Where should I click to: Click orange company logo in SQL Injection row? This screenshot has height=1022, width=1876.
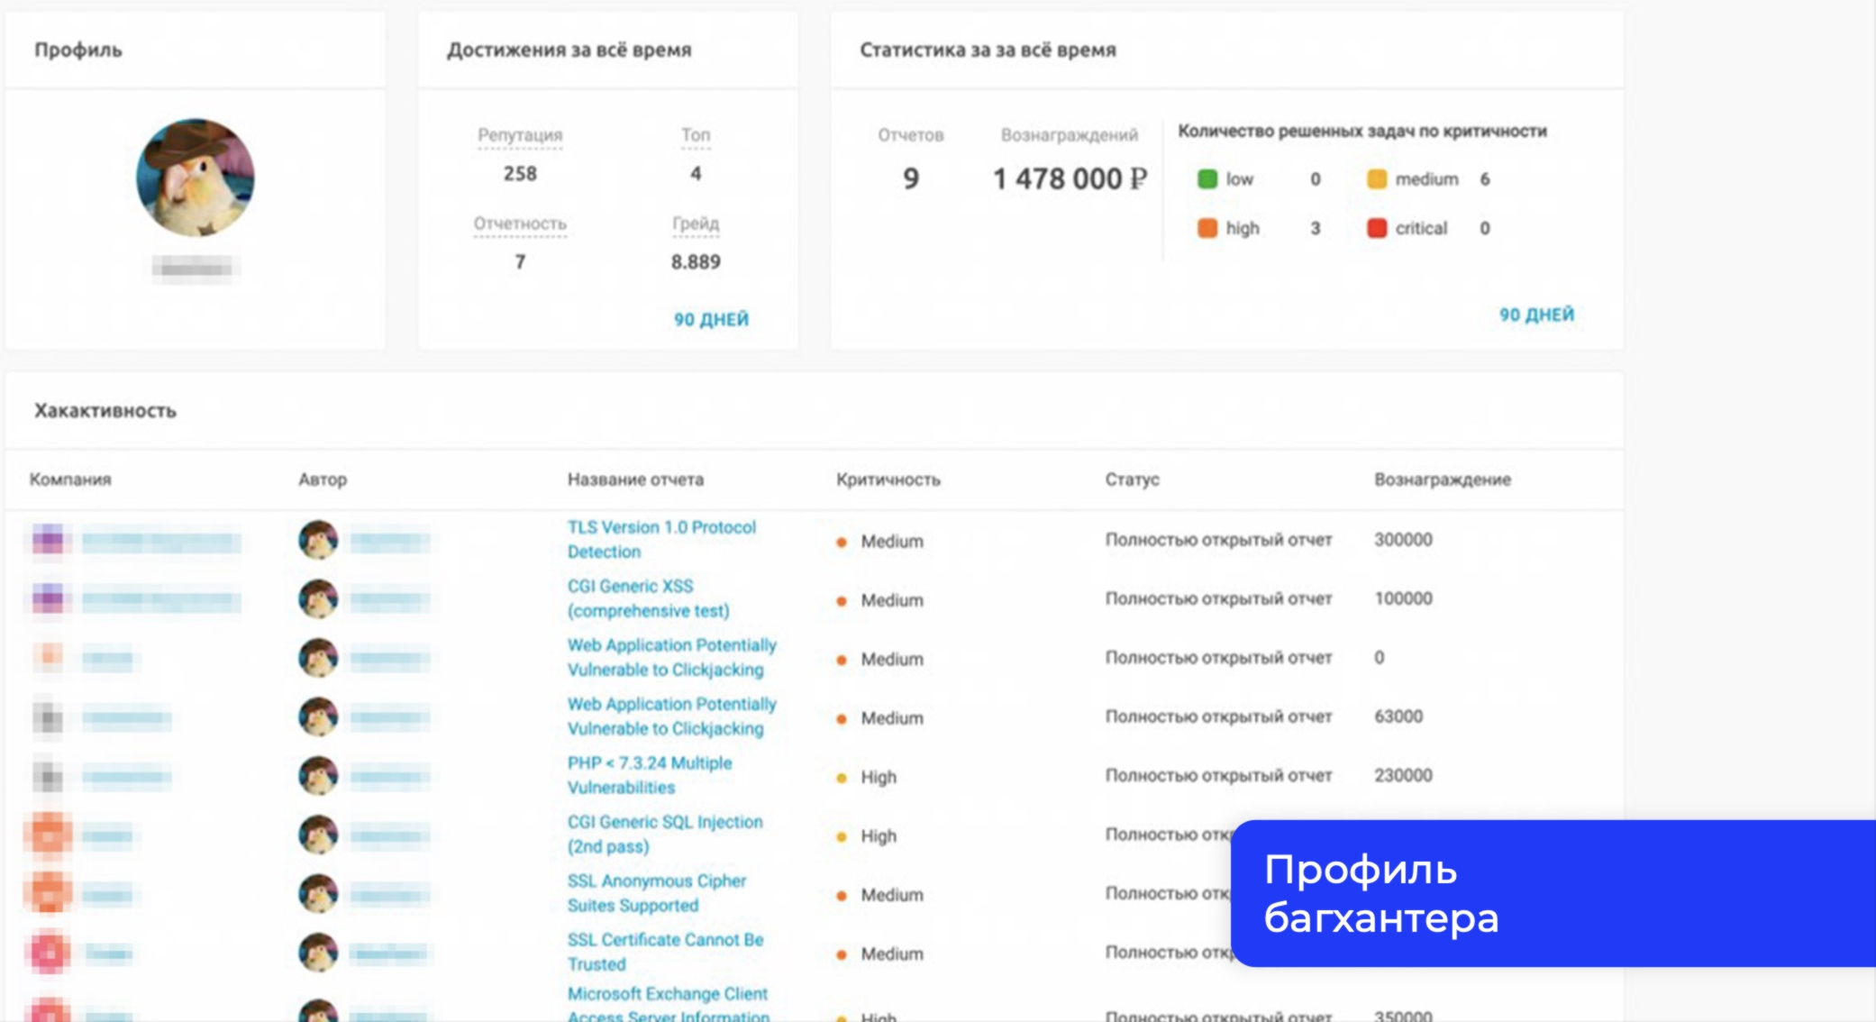click(x=49, y=835)
